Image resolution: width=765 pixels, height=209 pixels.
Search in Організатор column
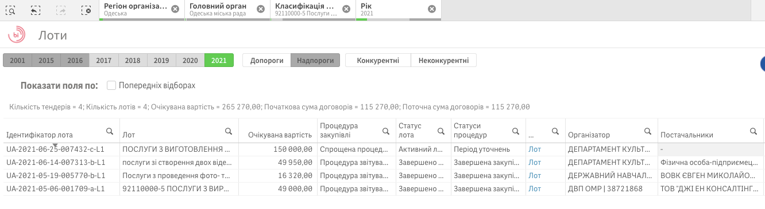tap(647, 131)
